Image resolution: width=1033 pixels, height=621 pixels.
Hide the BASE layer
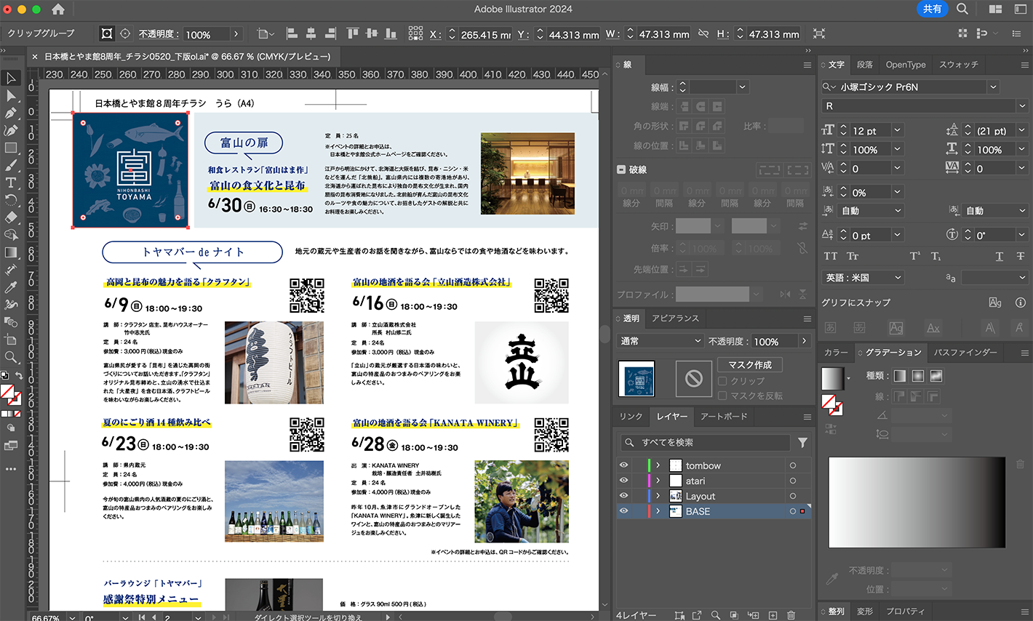click(x=623, y=511)
